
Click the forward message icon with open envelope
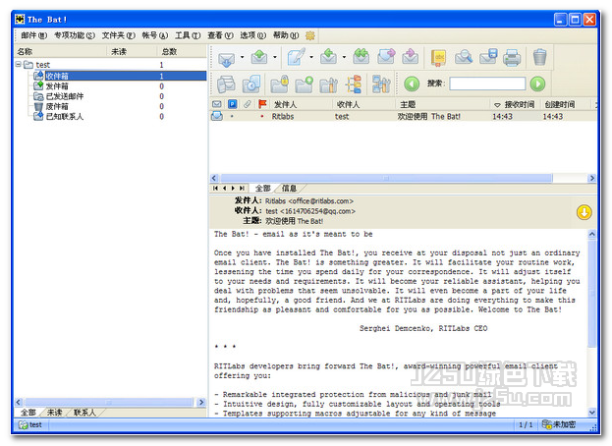point(386,57)
